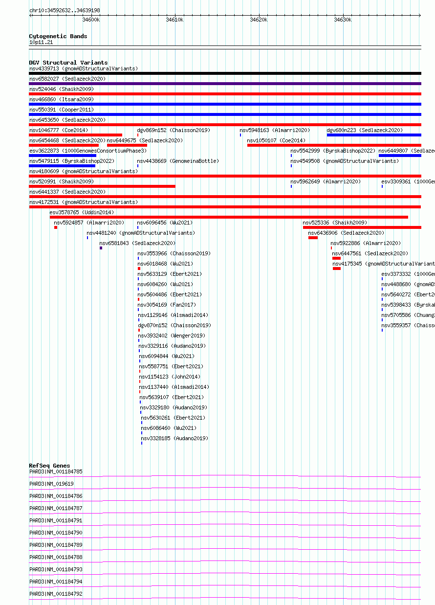Click nsv4180609 (gnomADStructuralVariants) label
This screenshot has height=605, width=435.
pyautogui.click(x=84, y=171)
